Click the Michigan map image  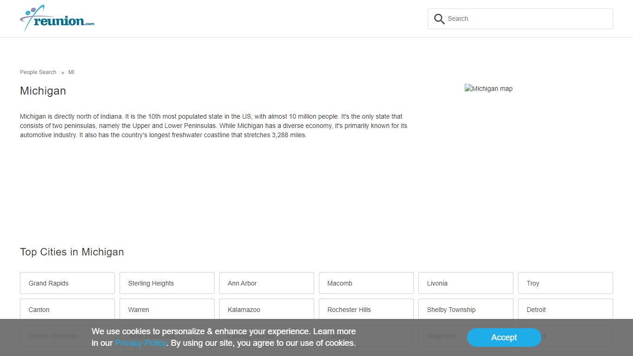coord(488,89)
